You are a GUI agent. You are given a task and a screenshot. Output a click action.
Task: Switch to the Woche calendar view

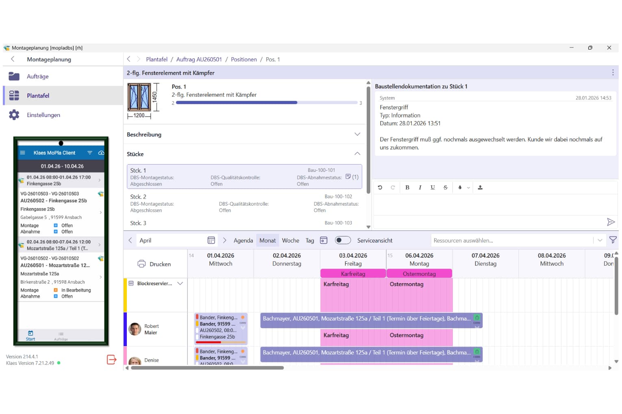(290, 241)
